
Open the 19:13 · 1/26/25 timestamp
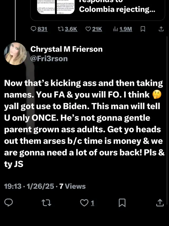tap(29, 186)
